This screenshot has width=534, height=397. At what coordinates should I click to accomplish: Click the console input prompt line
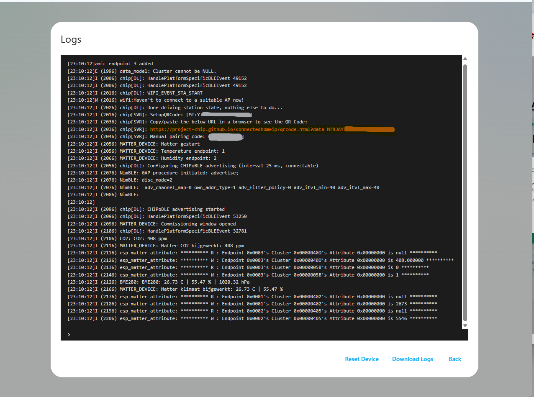(x=264, y=335)
